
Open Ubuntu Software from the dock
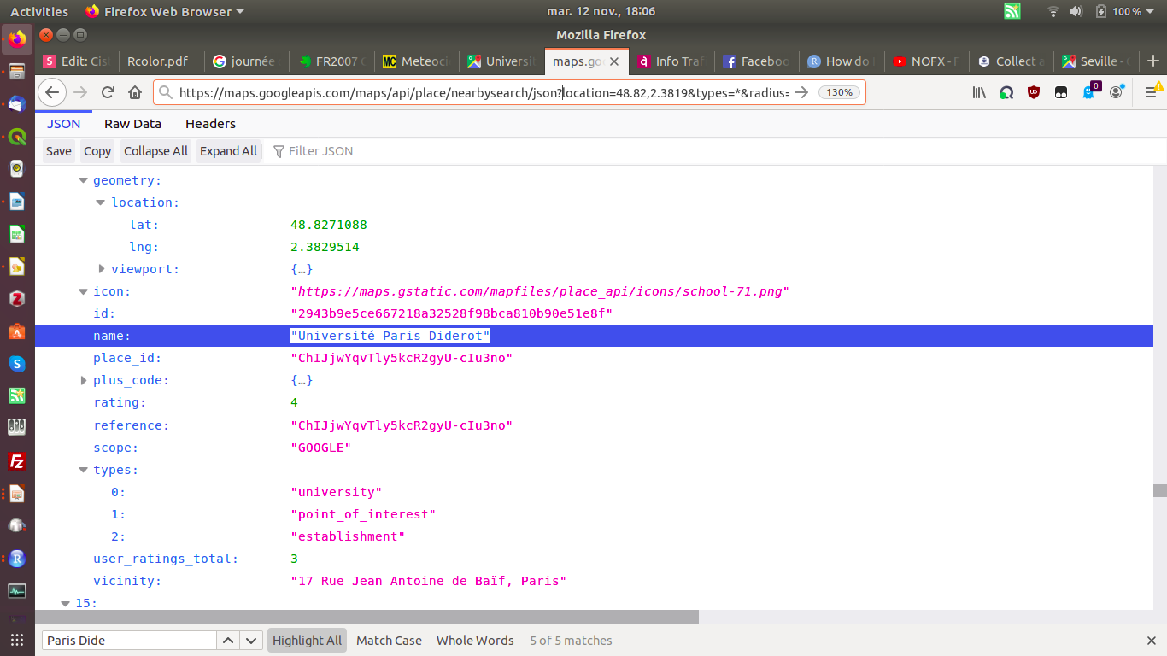[x=17, y=331]
